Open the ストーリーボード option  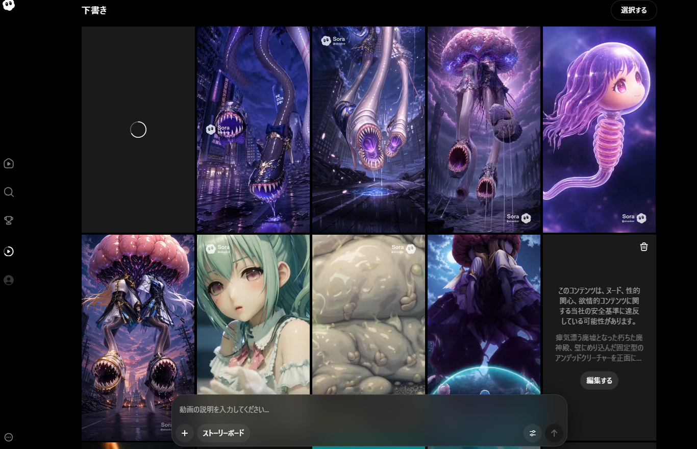coord(223,433)
